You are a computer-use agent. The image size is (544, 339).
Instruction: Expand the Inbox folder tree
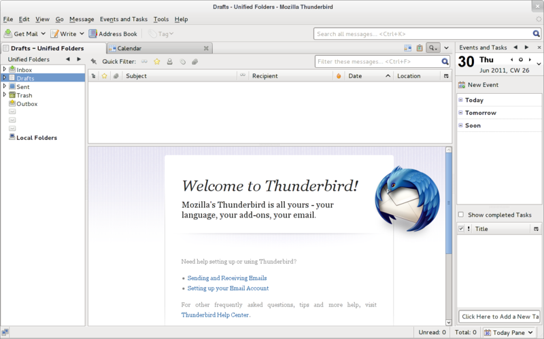(5, 69)
